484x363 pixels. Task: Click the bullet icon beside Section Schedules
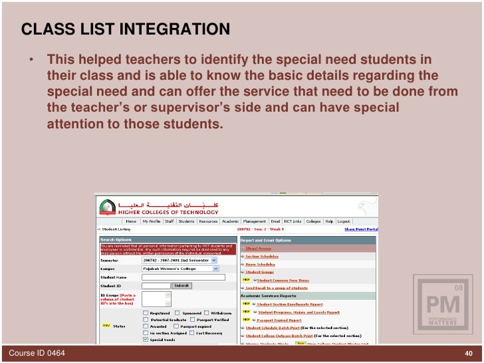click(243, 257)
